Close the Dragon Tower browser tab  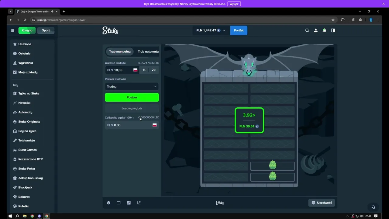coord(57,12)
